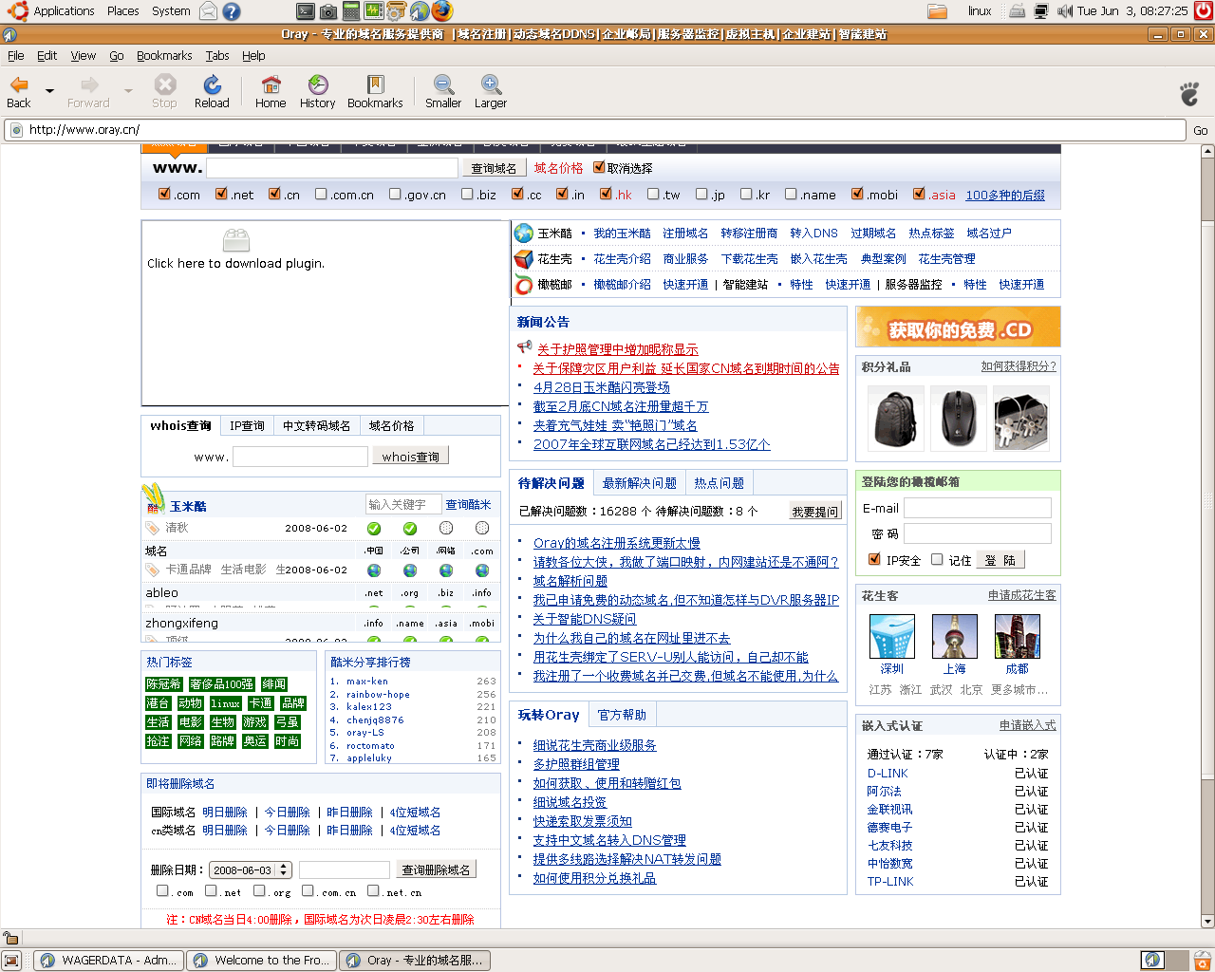Open the Places menu
The image size is (1215, 972).
pos(122,11)
